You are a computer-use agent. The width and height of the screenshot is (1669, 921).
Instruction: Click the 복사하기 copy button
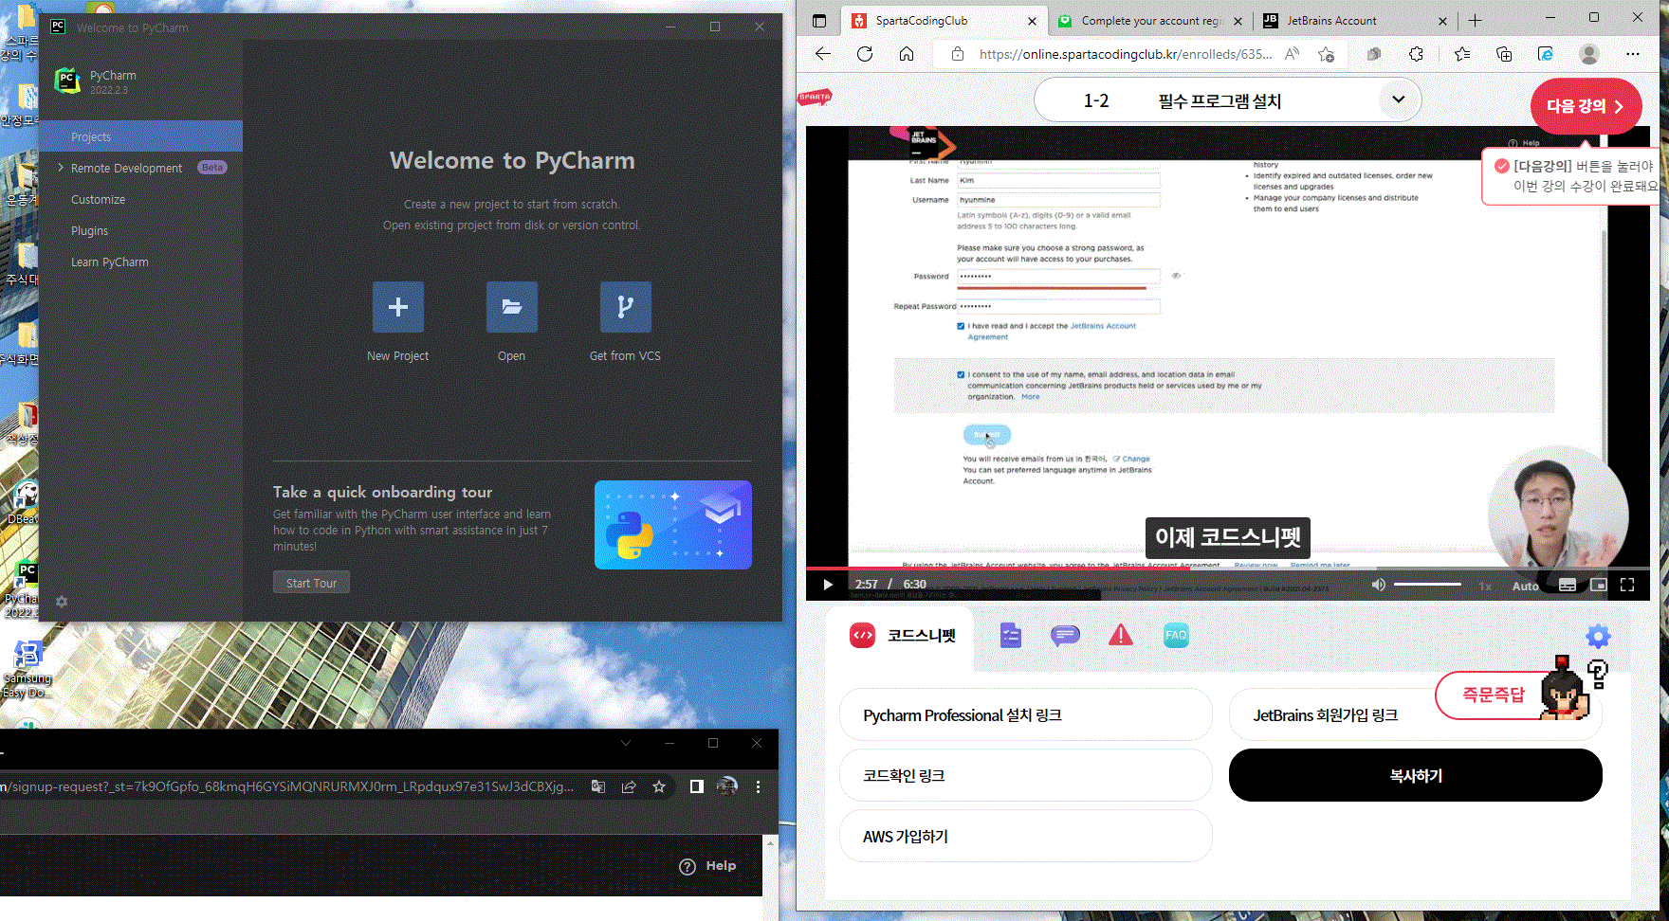pos(1416,775)
